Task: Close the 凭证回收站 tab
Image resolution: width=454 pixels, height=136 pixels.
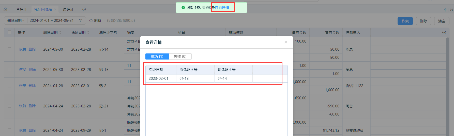Action: coord(55,10)
